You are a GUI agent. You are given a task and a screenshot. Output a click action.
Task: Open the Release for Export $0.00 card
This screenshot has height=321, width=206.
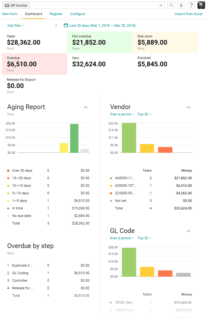coord(35,86)
